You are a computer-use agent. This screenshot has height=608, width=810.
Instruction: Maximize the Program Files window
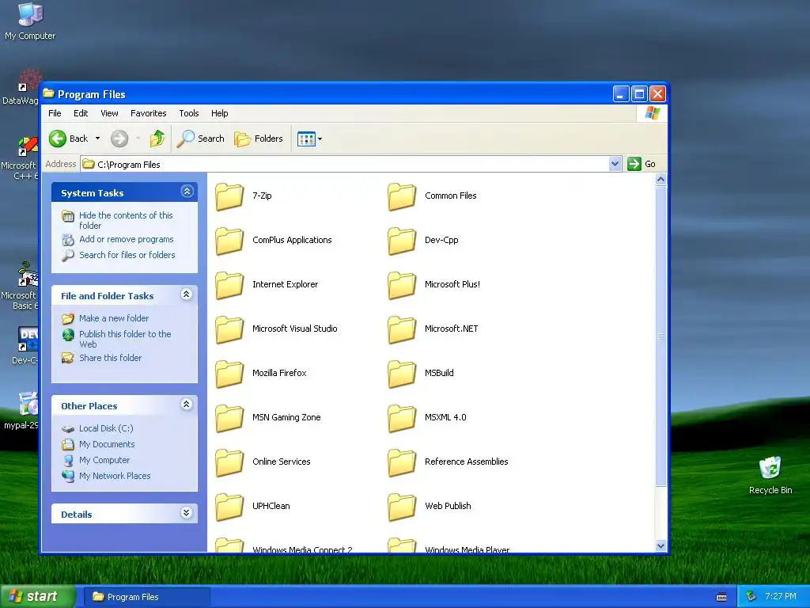click(x=639, y=93)
